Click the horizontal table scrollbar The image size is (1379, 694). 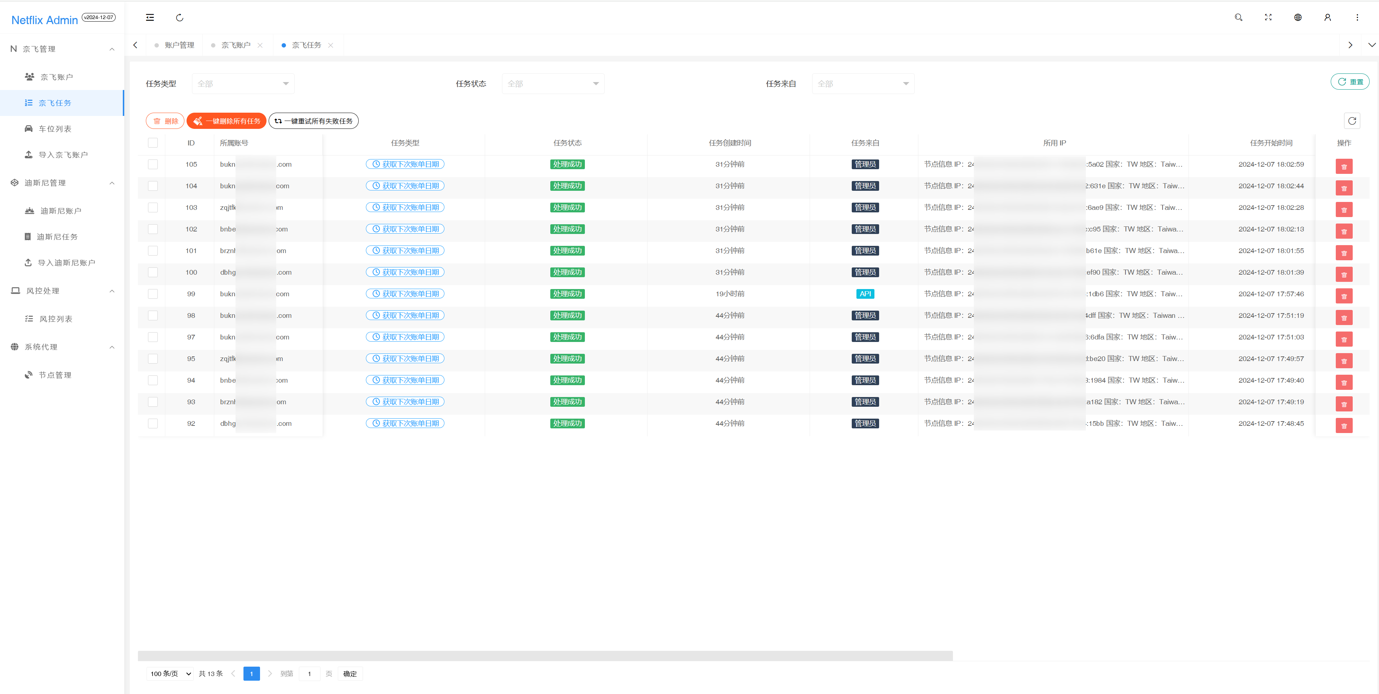(545, 655)
